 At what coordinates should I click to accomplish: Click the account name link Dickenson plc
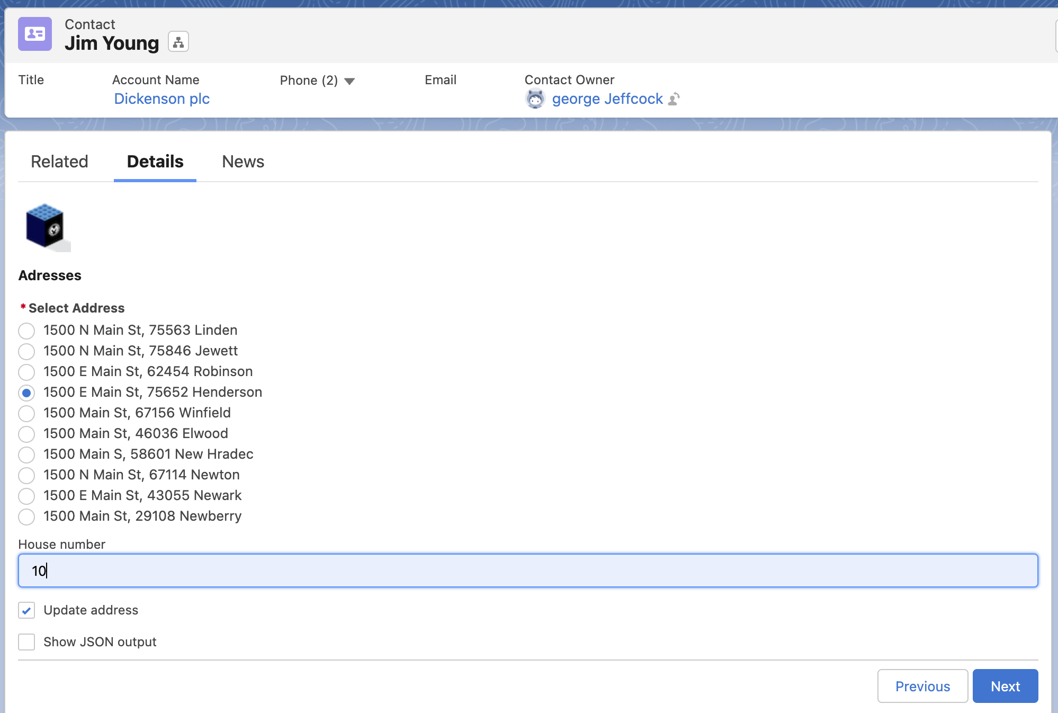(162, 99)
